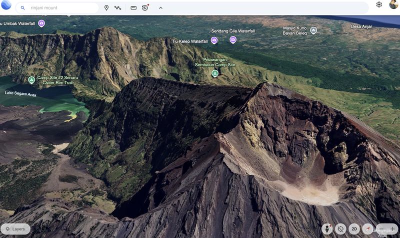400x238 pixels.
Task: Open Sendang Gile Waterfall photo marker
Action: [232, 40]
